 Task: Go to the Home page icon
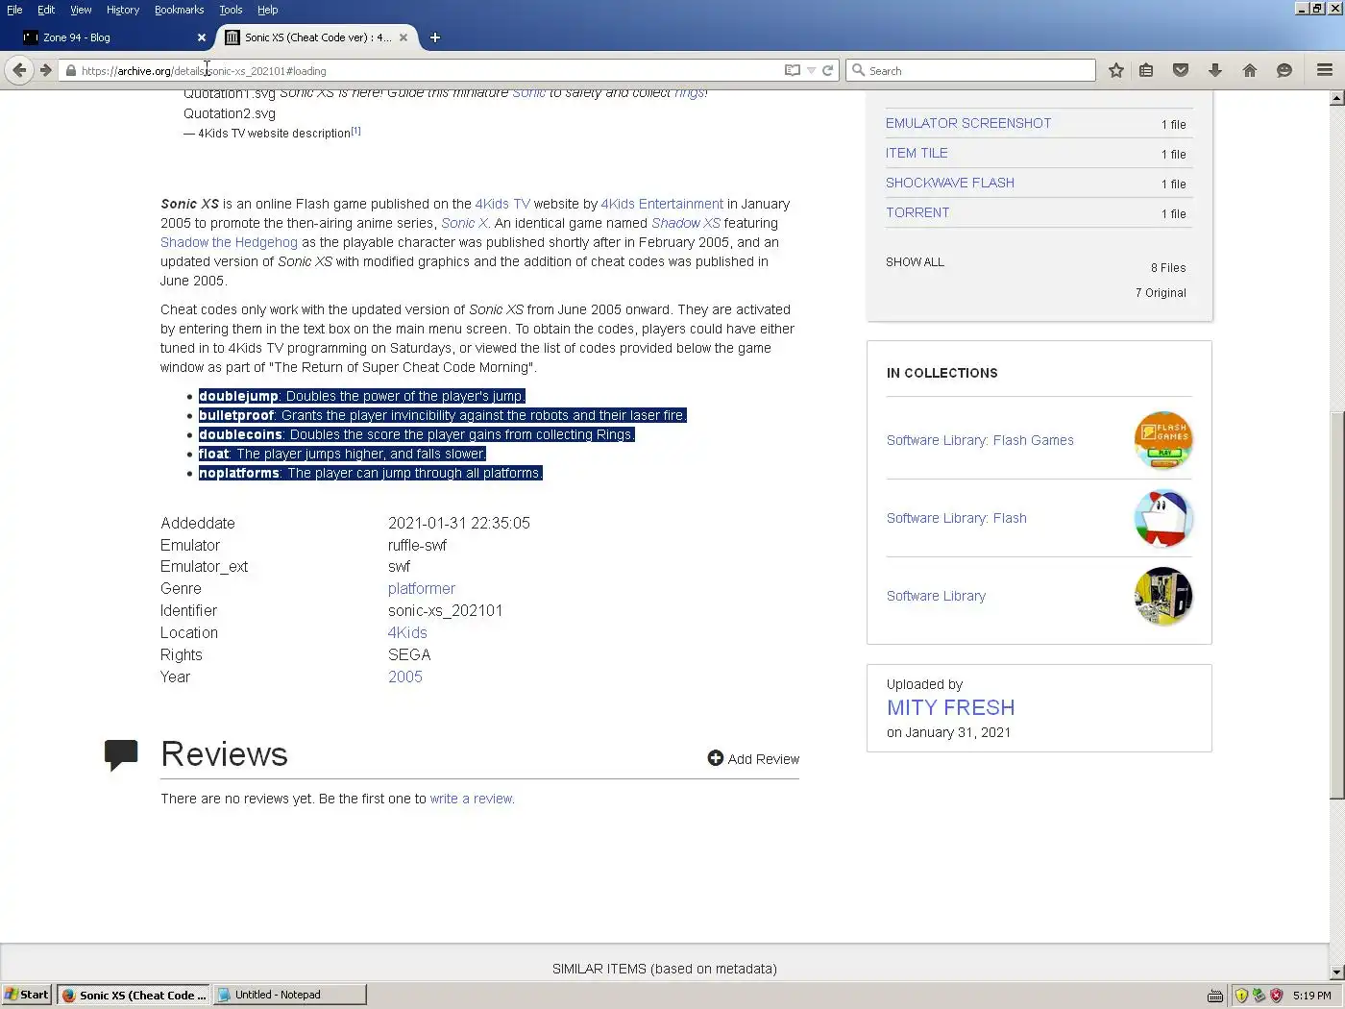(1249, 70)
